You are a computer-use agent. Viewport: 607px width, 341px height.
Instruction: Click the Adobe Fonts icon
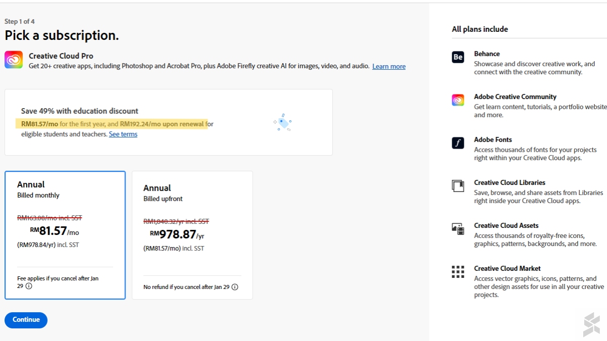[458, 143]
